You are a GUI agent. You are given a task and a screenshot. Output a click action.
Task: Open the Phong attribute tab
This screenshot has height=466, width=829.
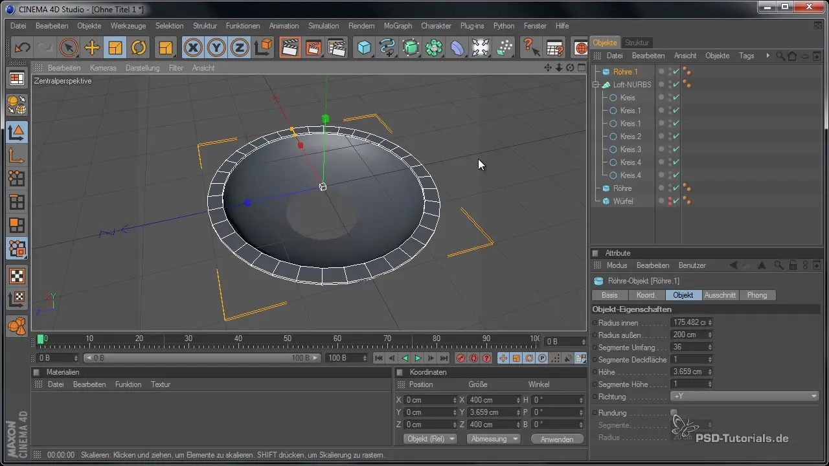(757, 295)
